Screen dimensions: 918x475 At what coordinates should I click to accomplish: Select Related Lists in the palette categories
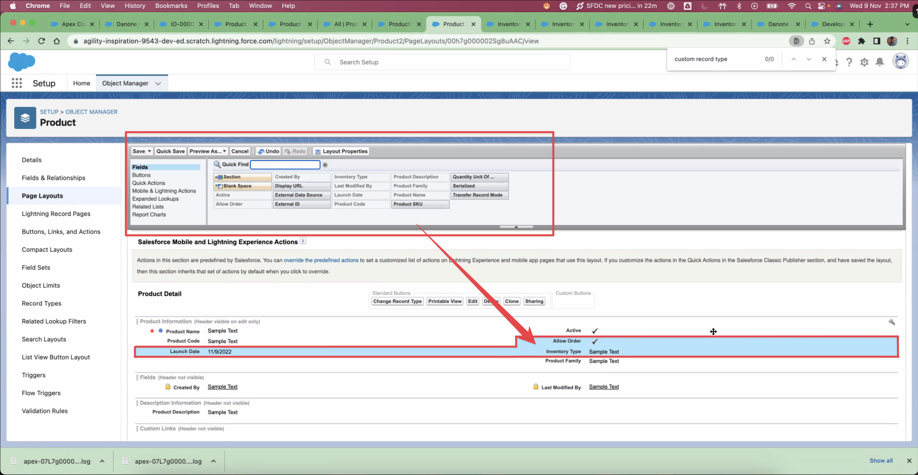pos(148,207)
